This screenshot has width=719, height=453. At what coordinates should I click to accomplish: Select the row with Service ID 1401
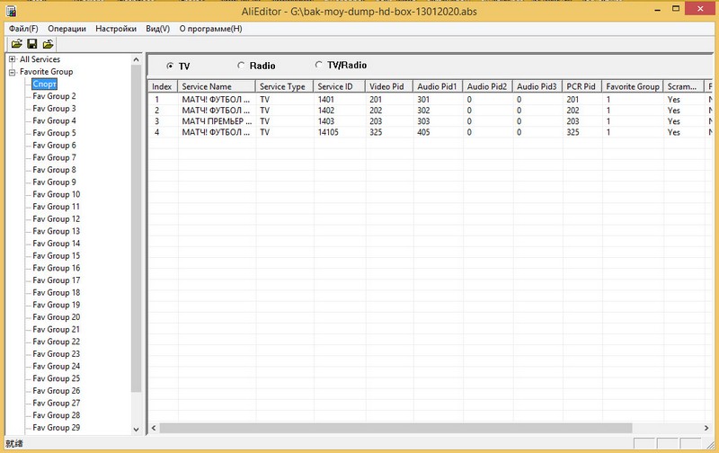(x=431, y=100)
